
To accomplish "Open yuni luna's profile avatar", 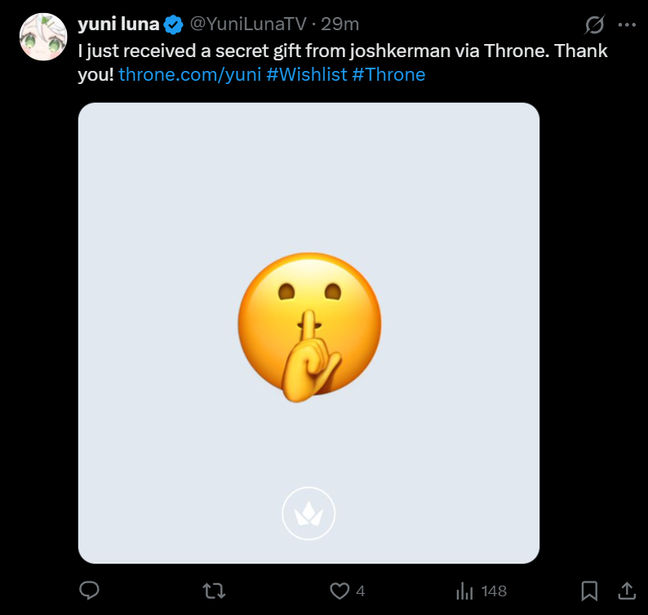I will [42, 37].
